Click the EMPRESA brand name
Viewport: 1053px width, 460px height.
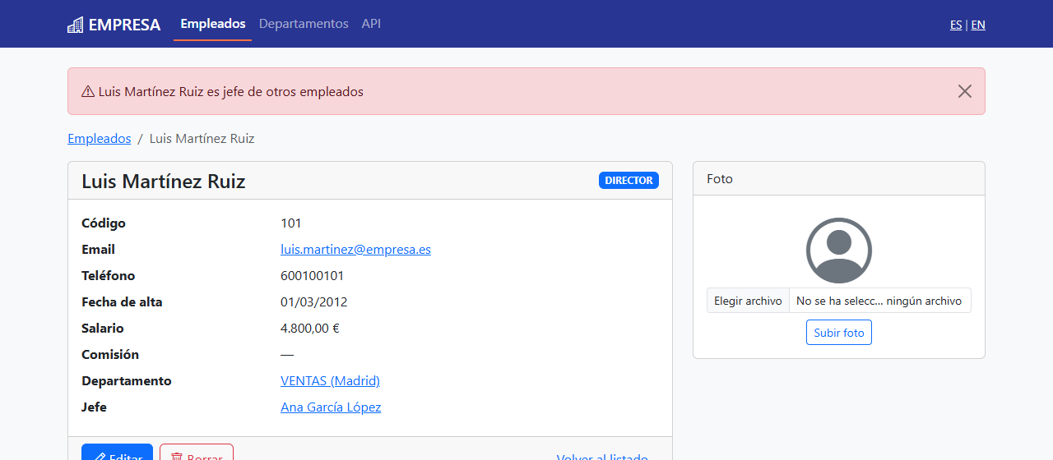[124, 25]
